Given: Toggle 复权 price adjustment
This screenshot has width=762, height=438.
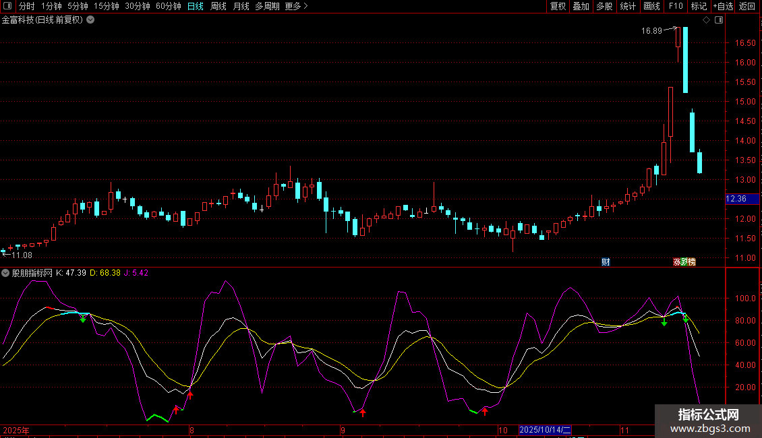Looking at the screenshot, I should [x=558, y=6].
